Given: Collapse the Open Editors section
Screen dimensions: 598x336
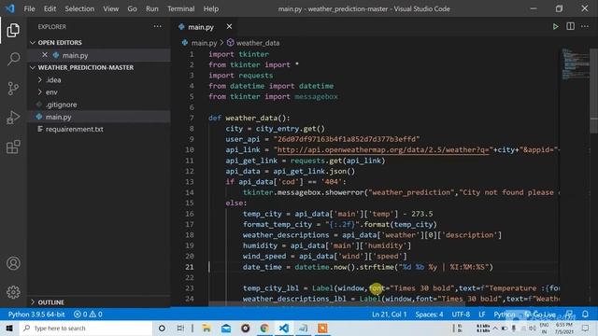Looking at the screenshot, I should click(33, 42).
